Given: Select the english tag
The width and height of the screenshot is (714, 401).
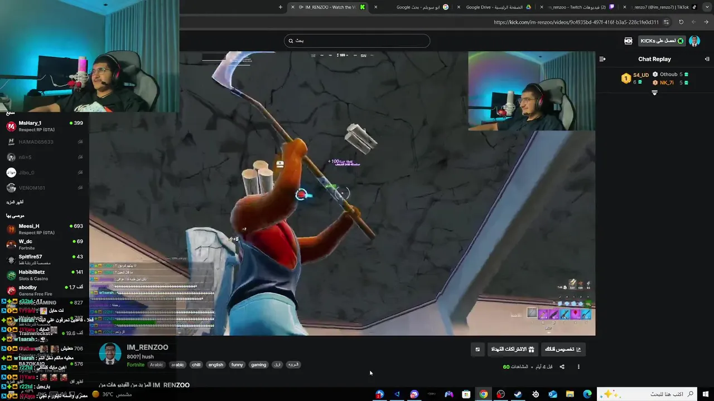Looking at the screenshot, I should pos(216,365).
